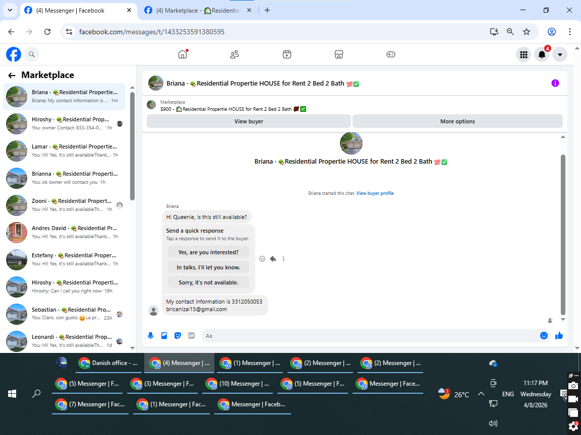Open Andres David's conversation
The image size is (581, 435).
[65, 232]
